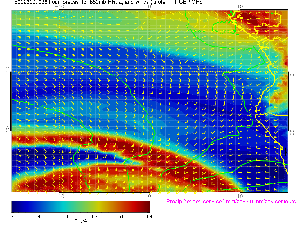
Task: Click the '-10' longitude label on bottom axis
Action: tap(59, 196)
